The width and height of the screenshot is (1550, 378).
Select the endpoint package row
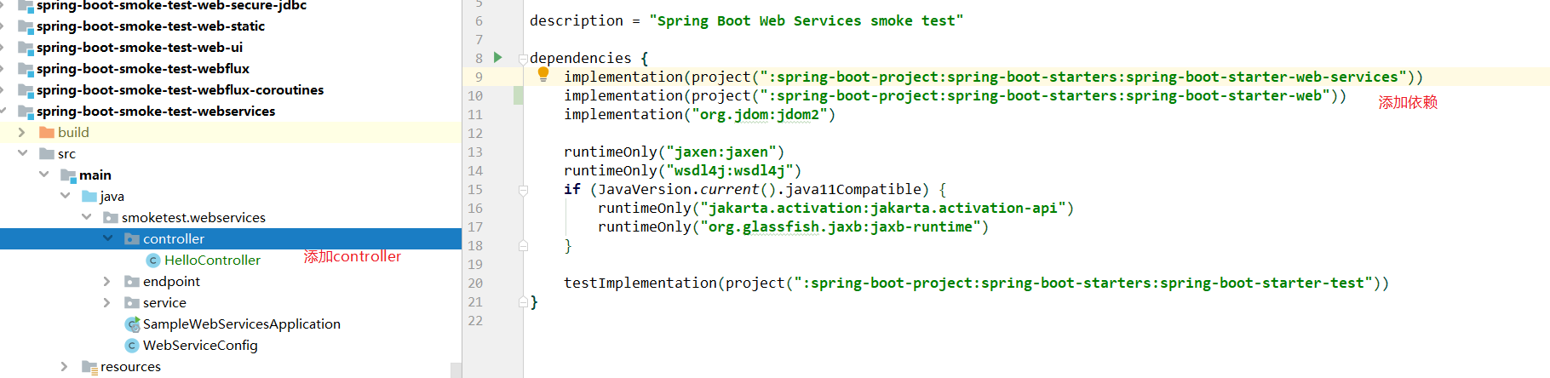tap(231, 281)
